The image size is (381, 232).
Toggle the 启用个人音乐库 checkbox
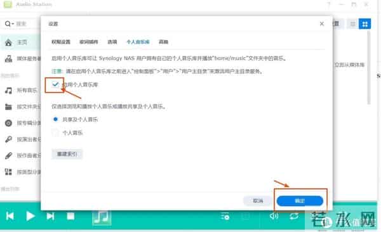coord(55,84)
